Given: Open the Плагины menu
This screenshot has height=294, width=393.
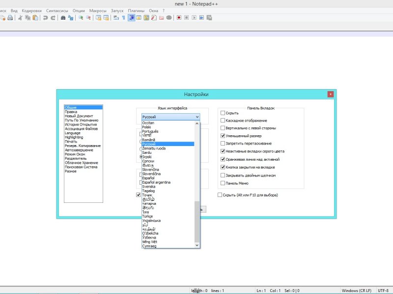Looking at the screenshot, I should (136, 11).
